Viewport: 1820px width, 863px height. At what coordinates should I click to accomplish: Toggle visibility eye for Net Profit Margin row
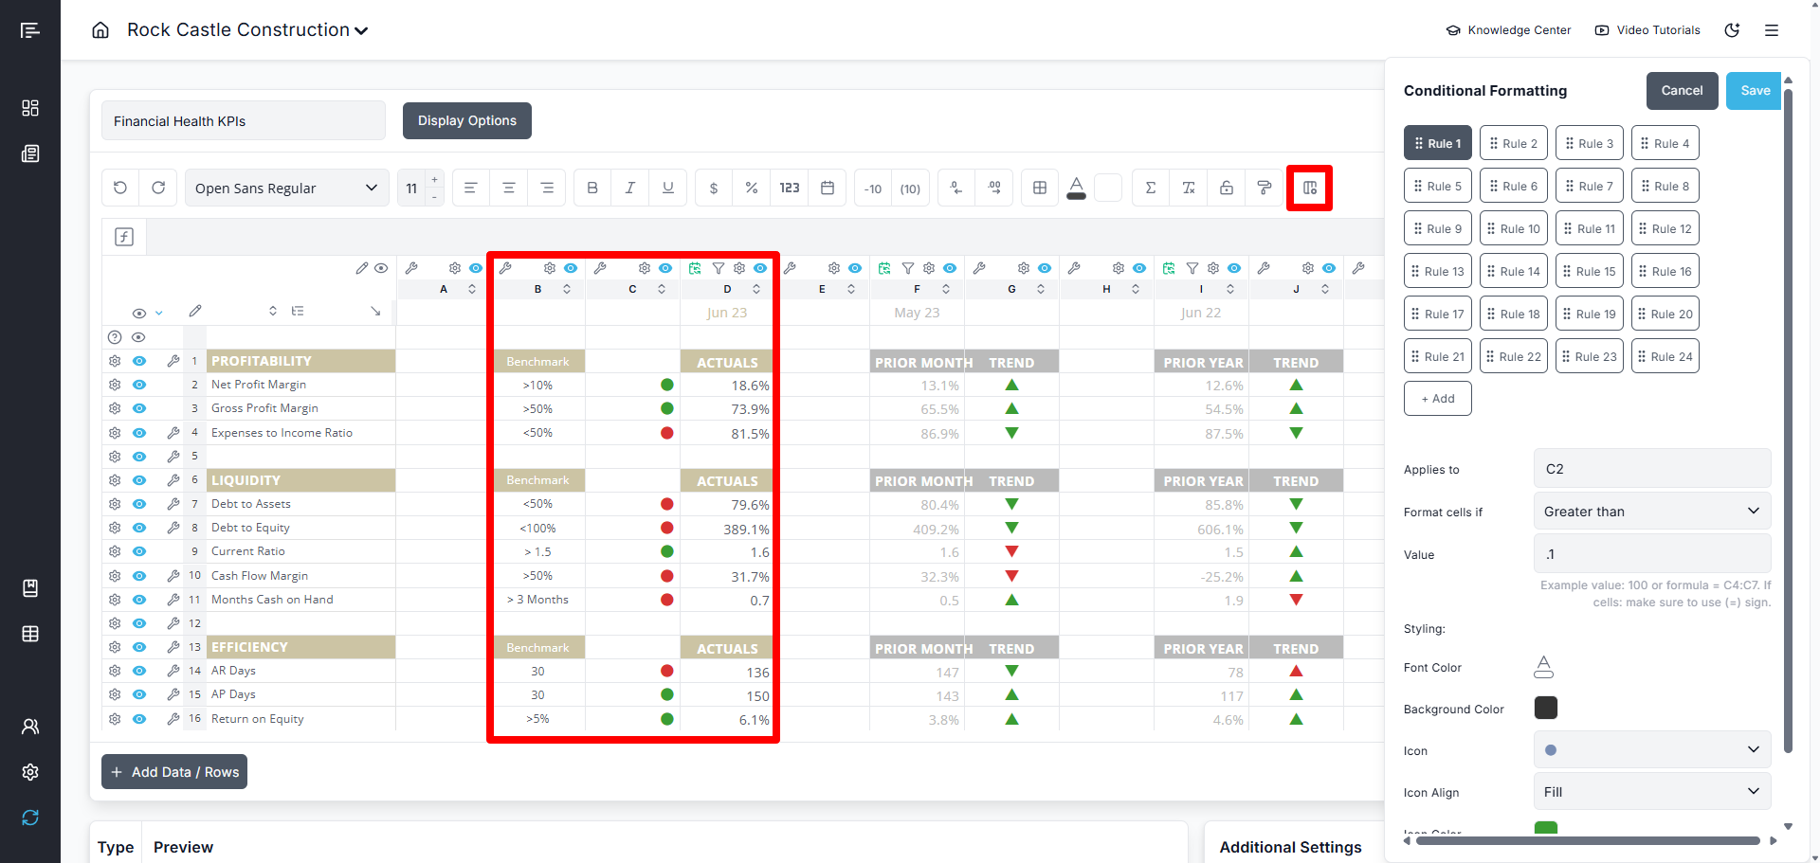coord(139,385)
